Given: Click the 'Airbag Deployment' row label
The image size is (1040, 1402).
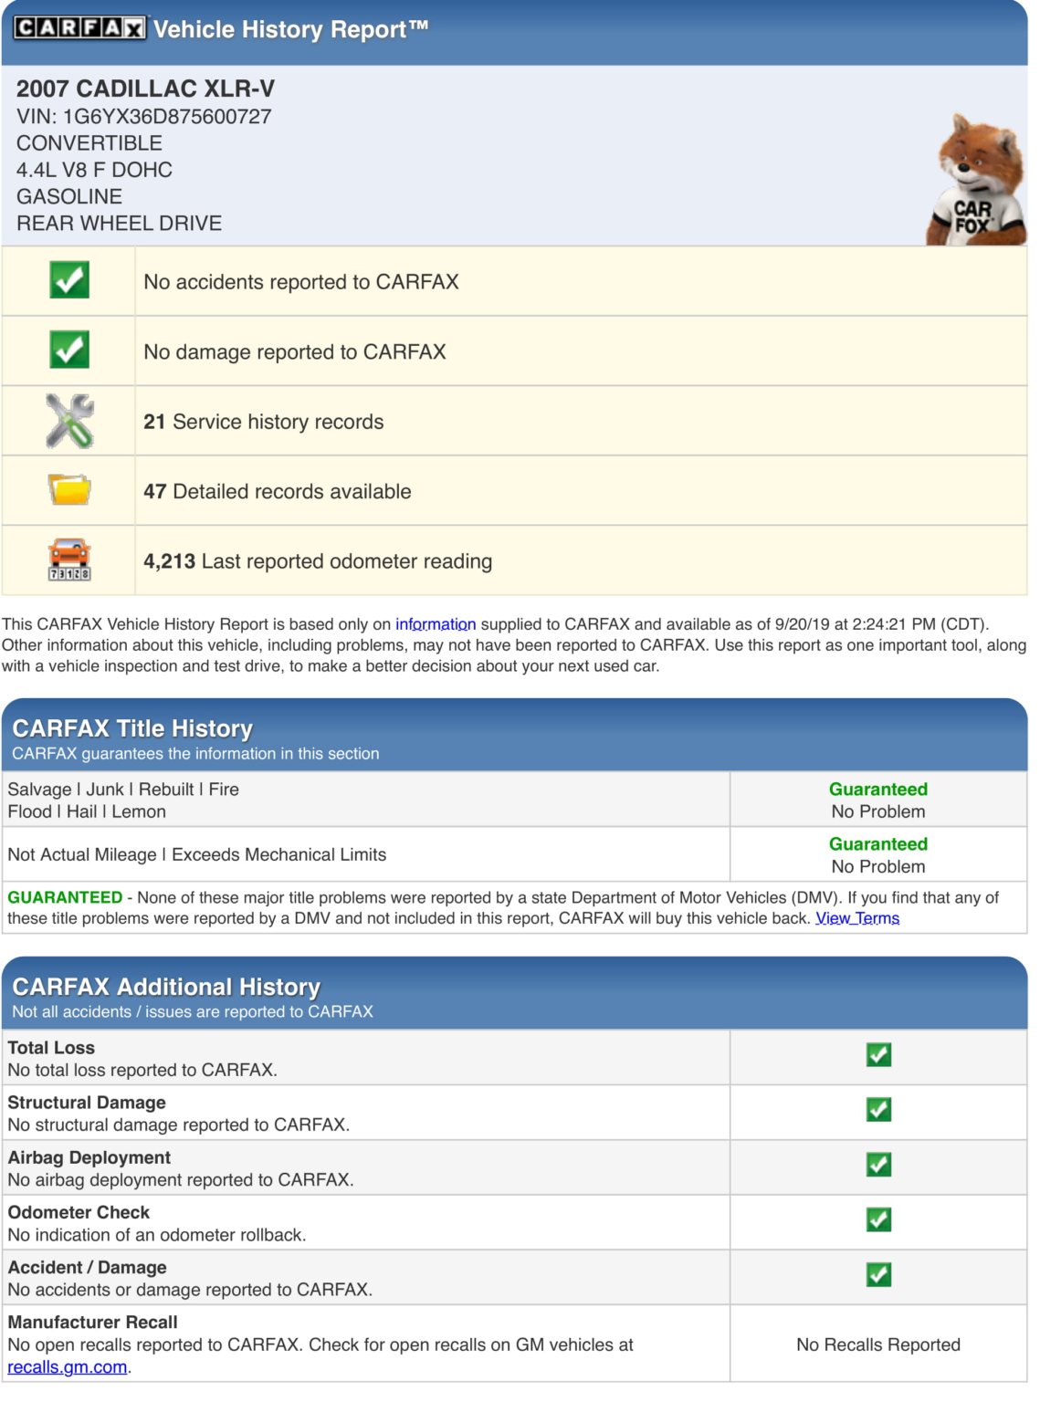Looking at the screenshot, I should [89, 1157].
